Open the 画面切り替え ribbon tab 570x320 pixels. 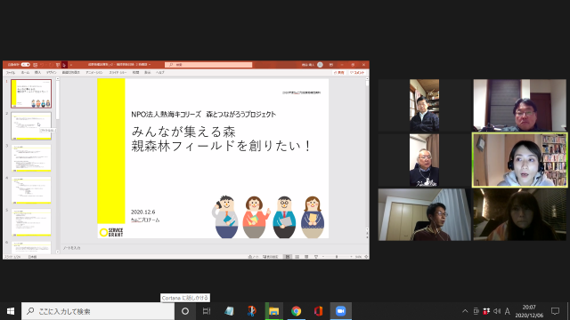point(71,73)
